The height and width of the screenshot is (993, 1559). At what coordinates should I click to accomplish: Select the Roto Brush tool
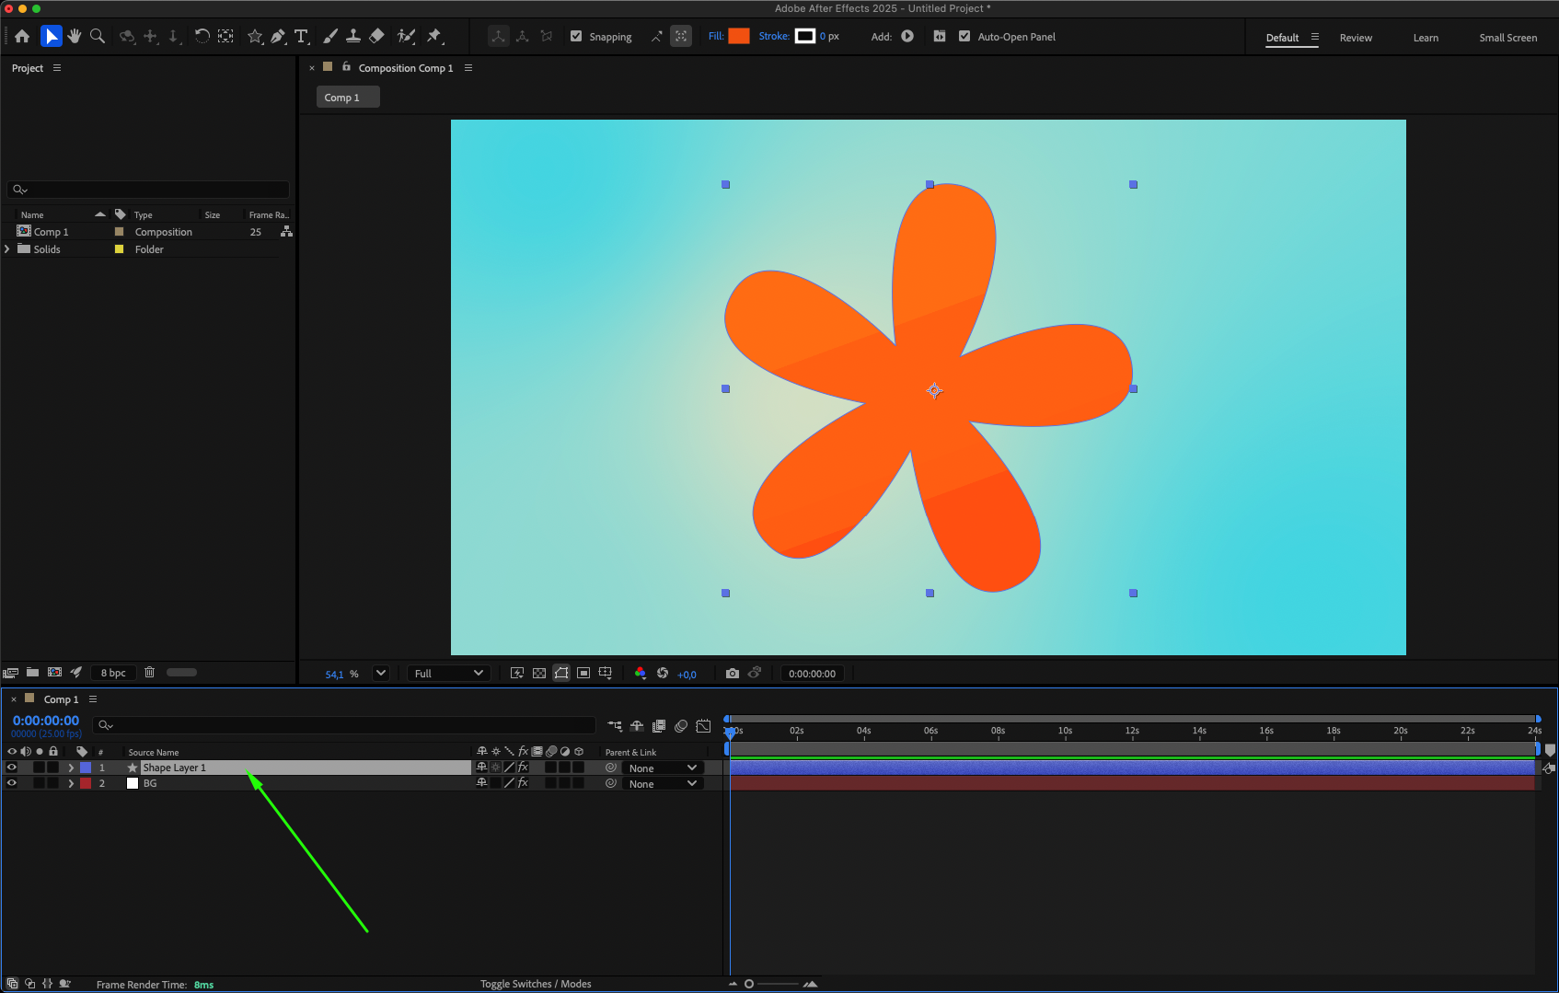(406, 36)
